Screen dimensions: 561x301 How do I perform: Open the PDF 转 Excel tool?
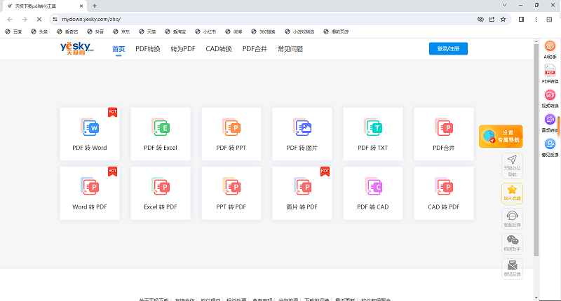pos(161,133)
